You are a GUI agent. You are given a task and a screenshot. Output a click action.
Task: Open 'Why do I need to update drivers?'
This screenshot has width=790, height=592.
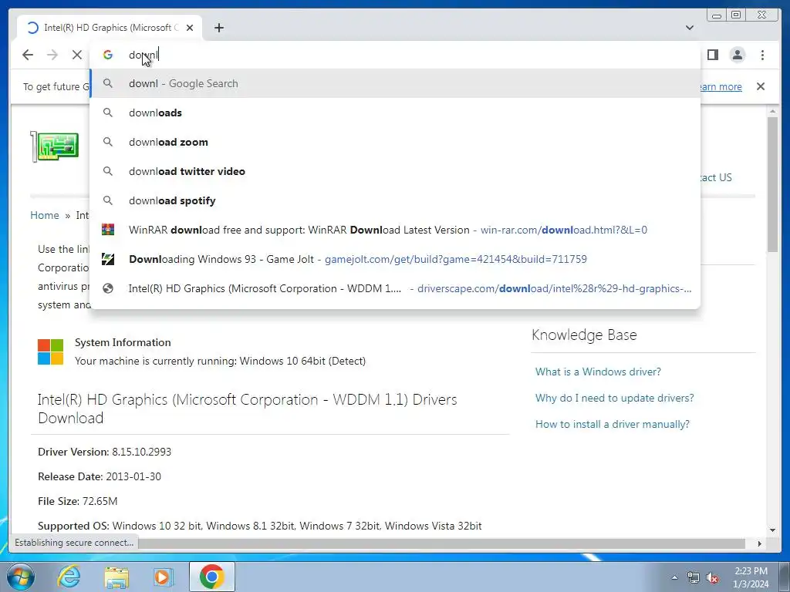point(615,398)
